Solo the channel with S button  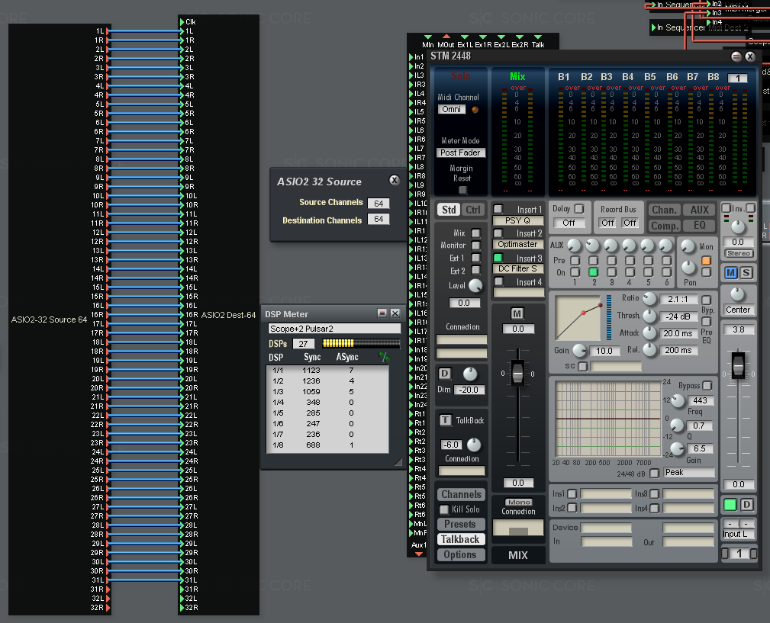coord(746,273)
